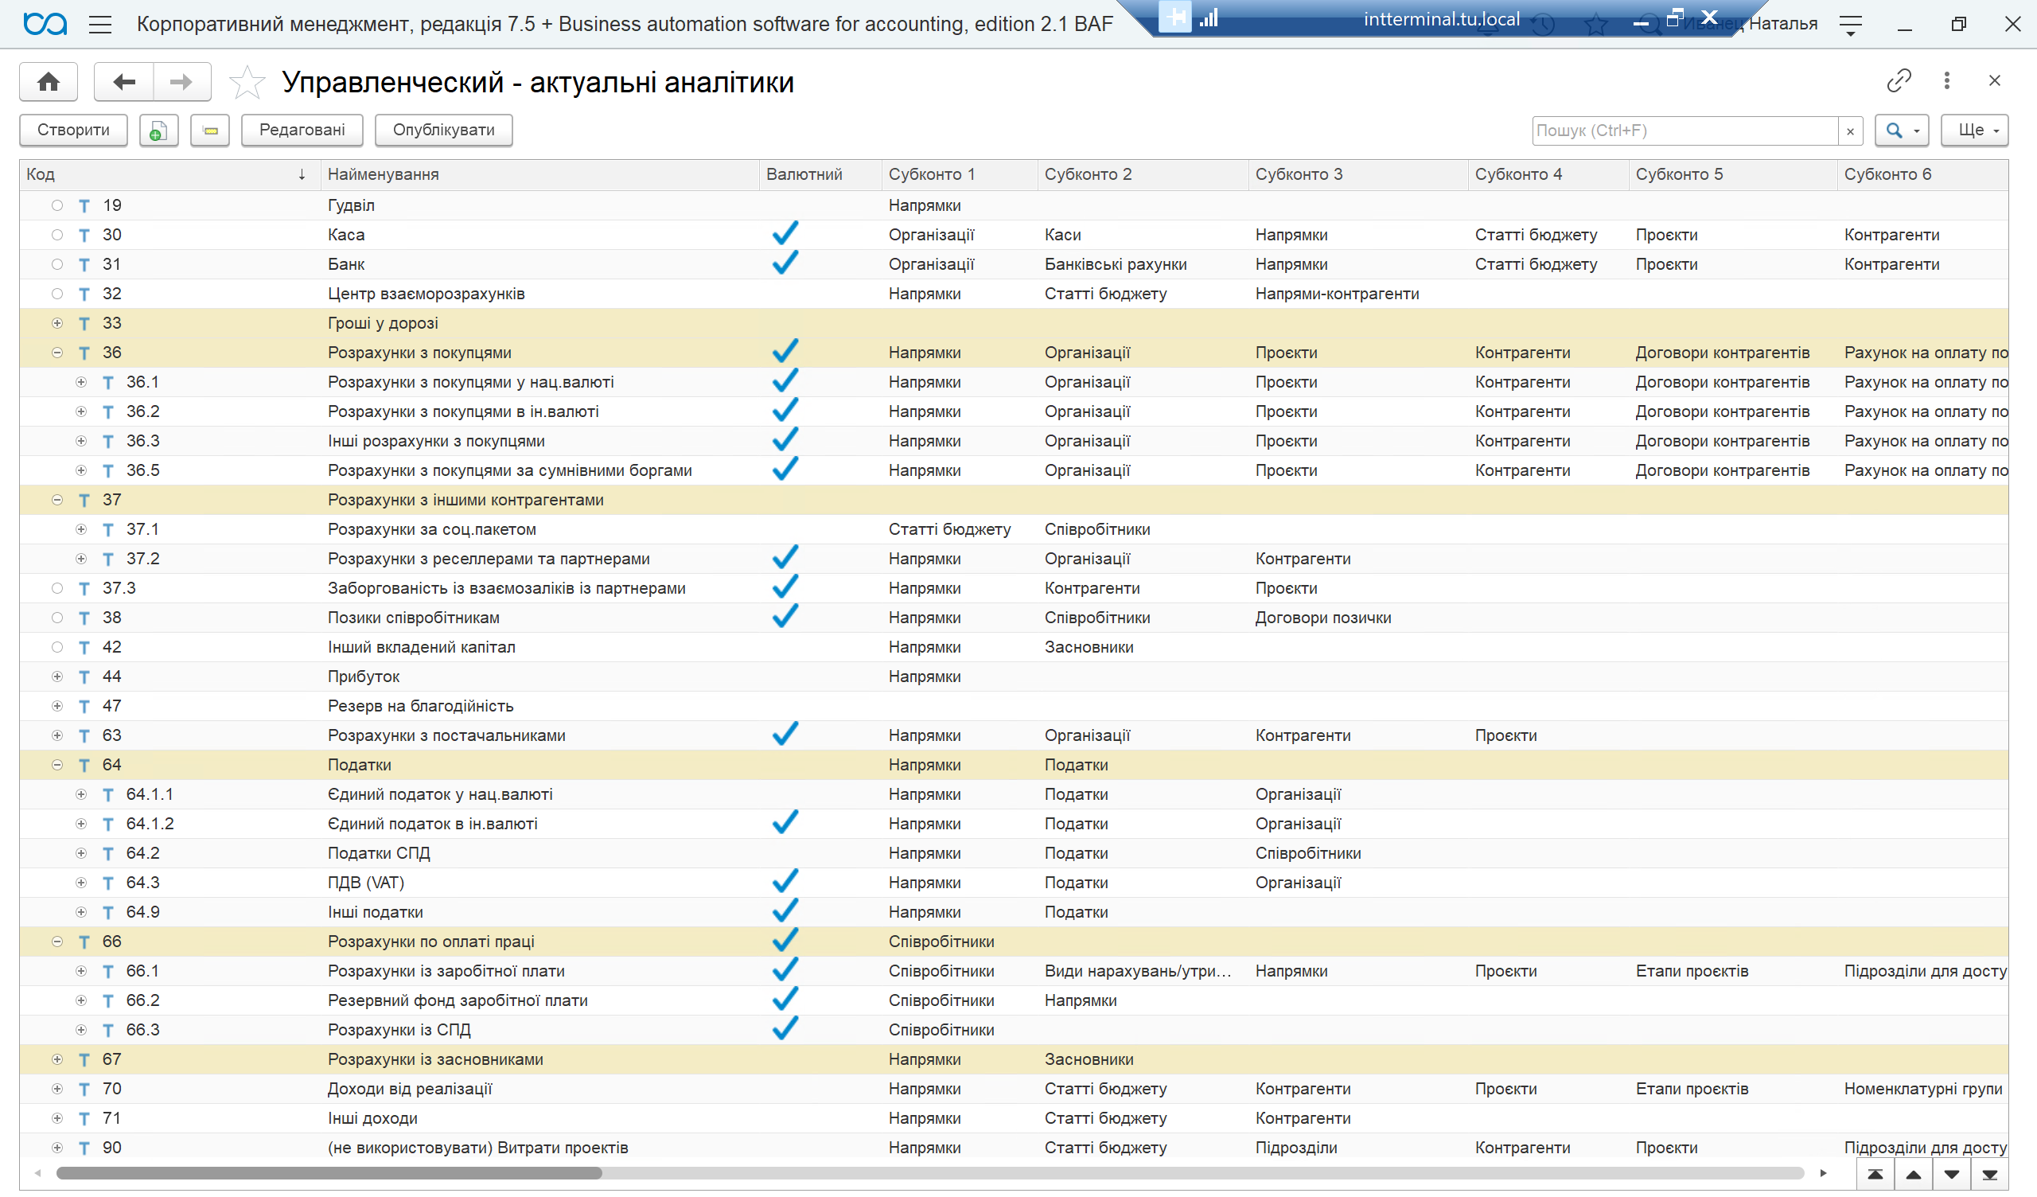Go to the home page
The height and width of the screenshot is (1197, 2037).
click(x=49, y=82)
